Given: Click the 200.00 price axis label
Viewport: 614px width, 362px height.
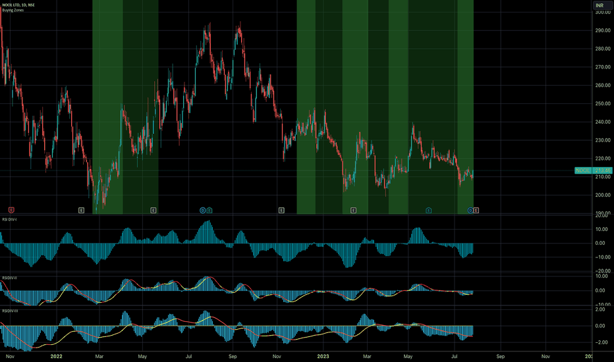Looking at the screenshot, I should point(603,195).
